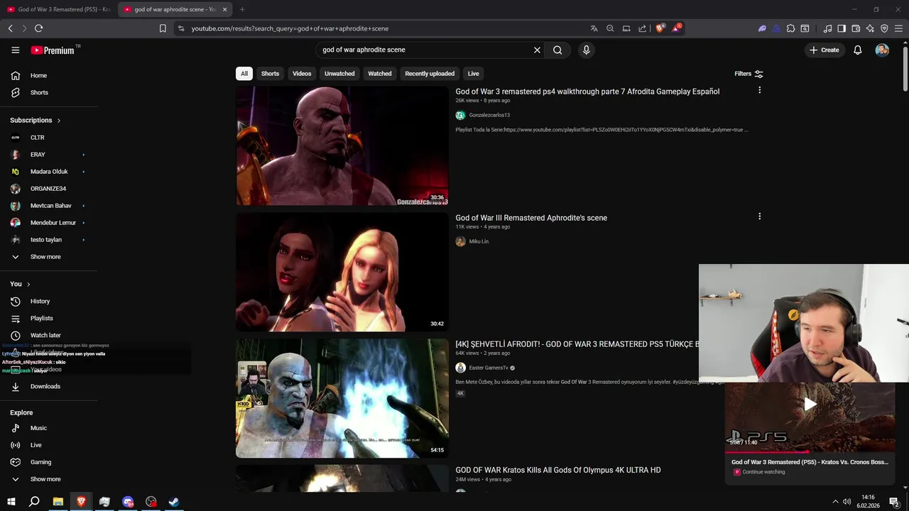Select the Videos filter chip
Screen dimensions: 909x511
pyautogui.click(x=302, y=74)
